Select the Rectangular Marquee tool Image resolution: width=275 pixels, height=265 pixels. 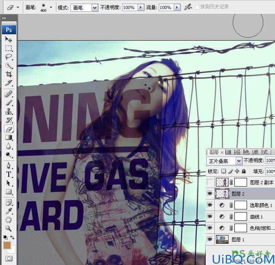(x=8, y=48)
